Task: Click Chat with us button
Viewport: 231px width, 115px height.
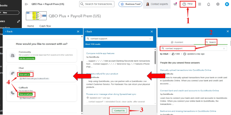Action: click(x=24, y=75)
